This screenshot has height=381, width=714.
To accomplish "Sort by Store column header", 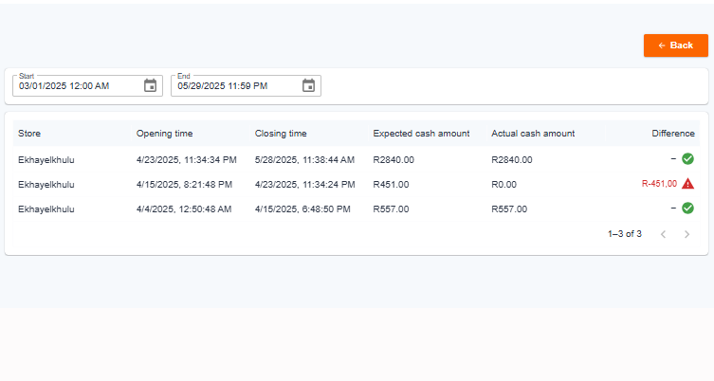I will pyautogui.click(x=29, y=134).
